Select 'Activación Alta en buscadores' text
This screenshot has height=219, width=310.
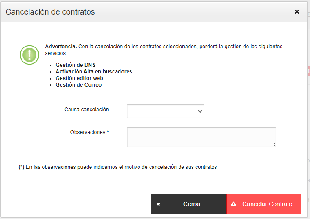click(94, 72)
